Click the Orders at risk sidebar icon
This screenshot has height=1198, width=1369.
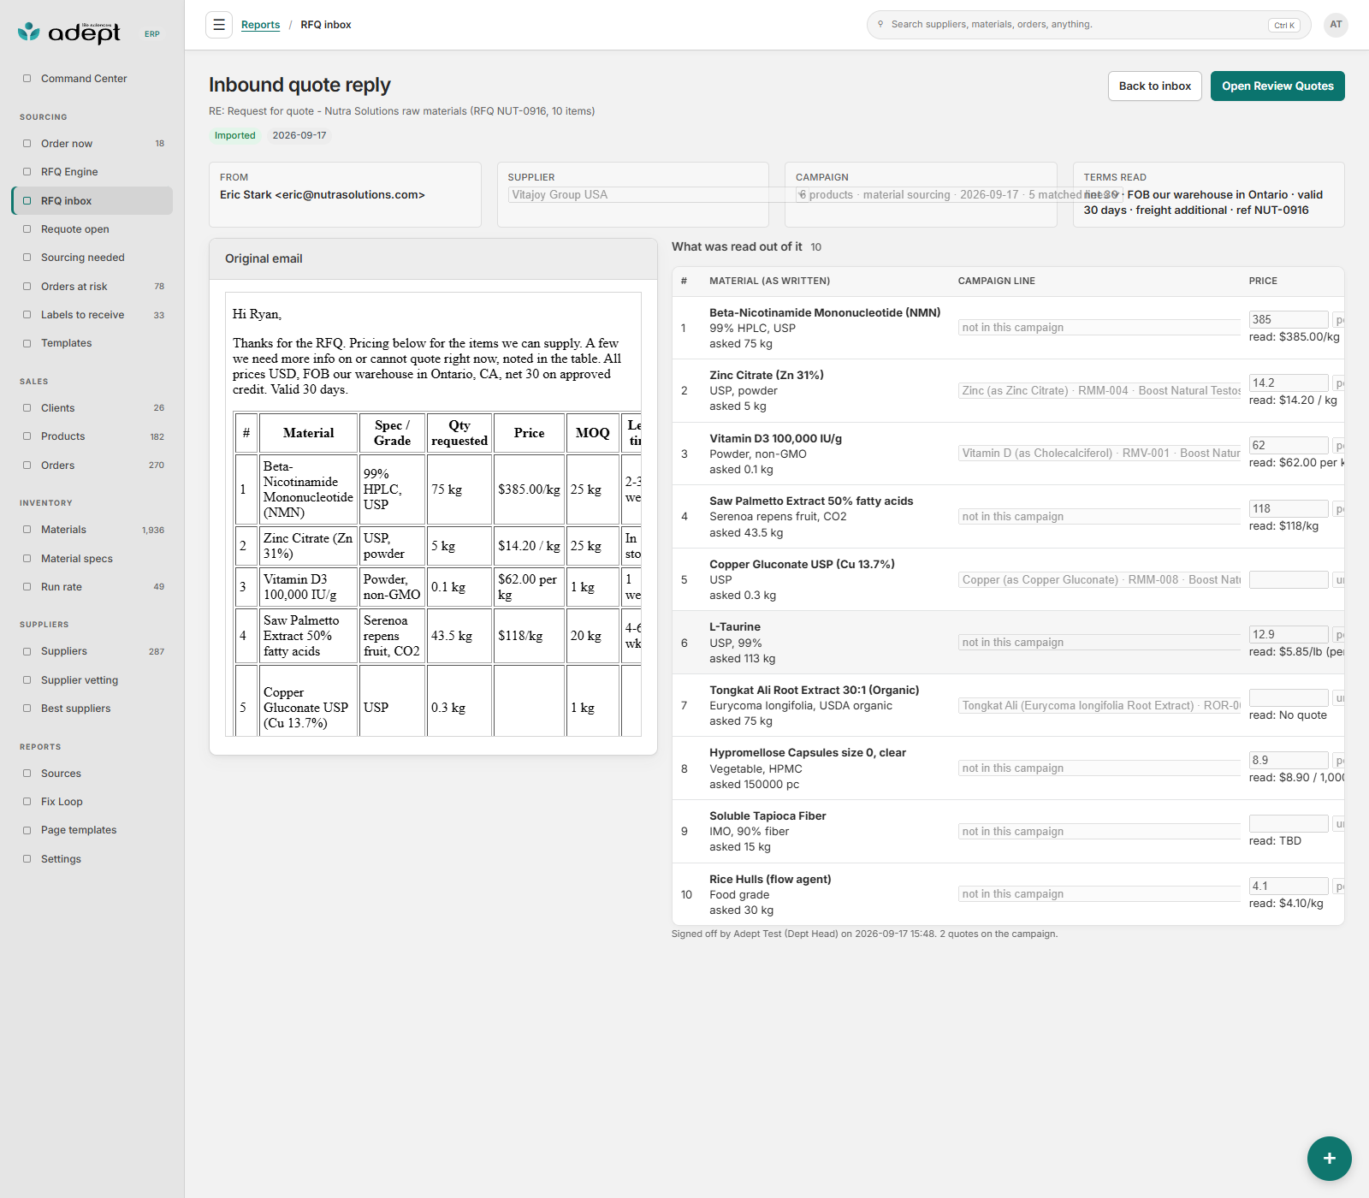(x=27, y=287)
